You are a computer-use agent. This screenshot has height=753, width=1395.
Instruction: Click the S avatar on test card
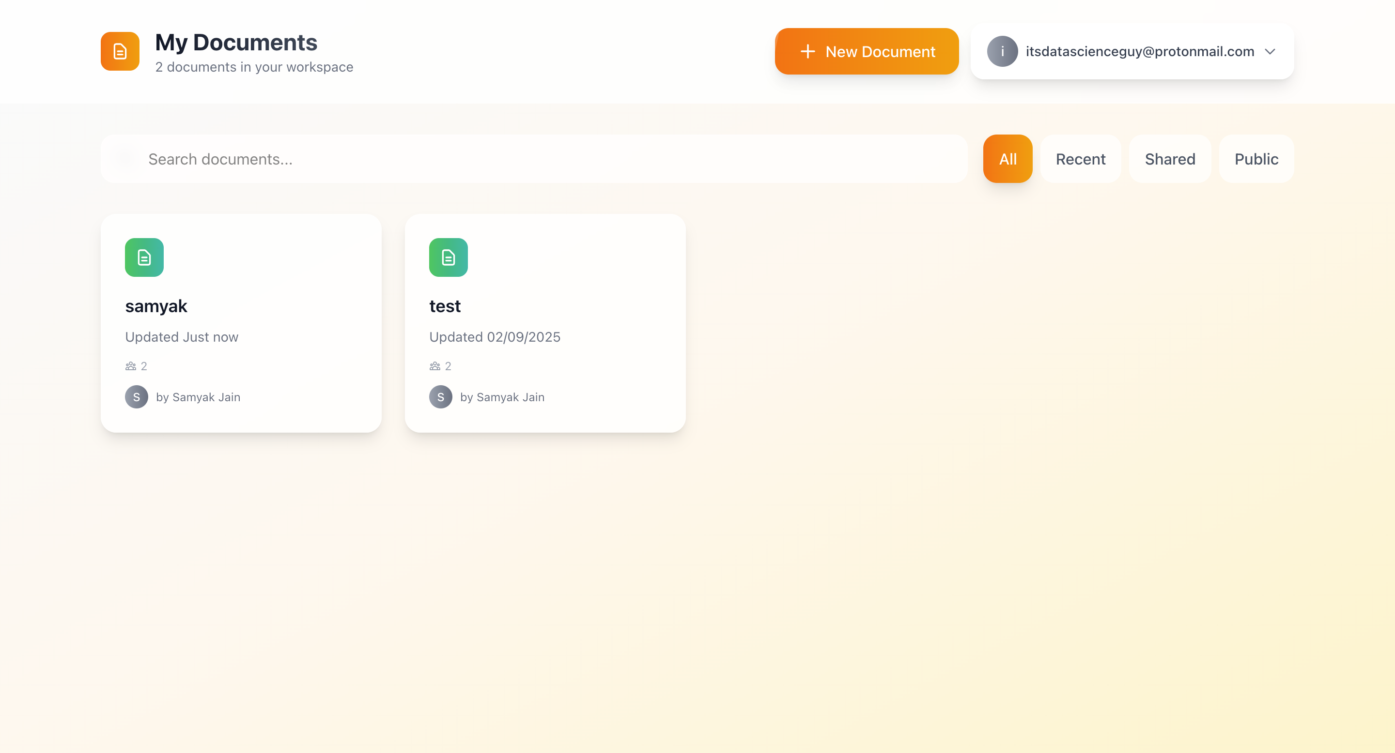click(x=440, y=397)
